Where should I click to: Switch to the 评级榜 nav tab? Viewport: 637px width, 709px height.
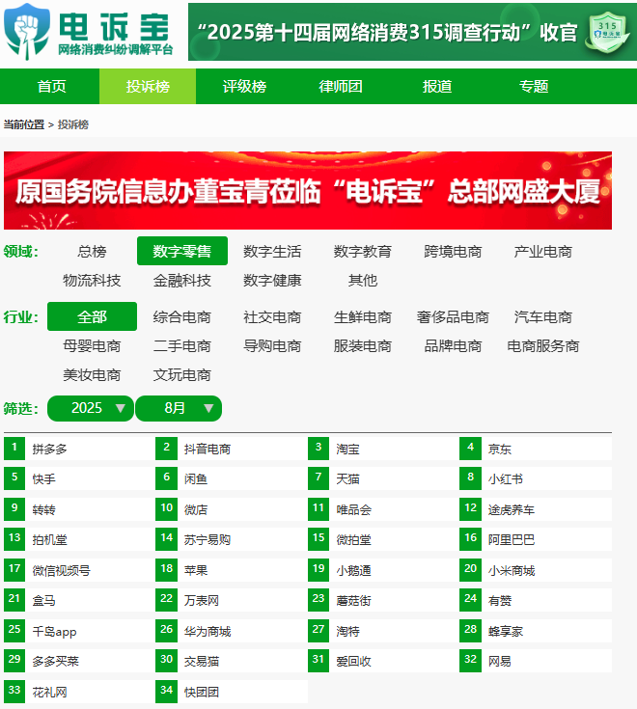[244, 87]
